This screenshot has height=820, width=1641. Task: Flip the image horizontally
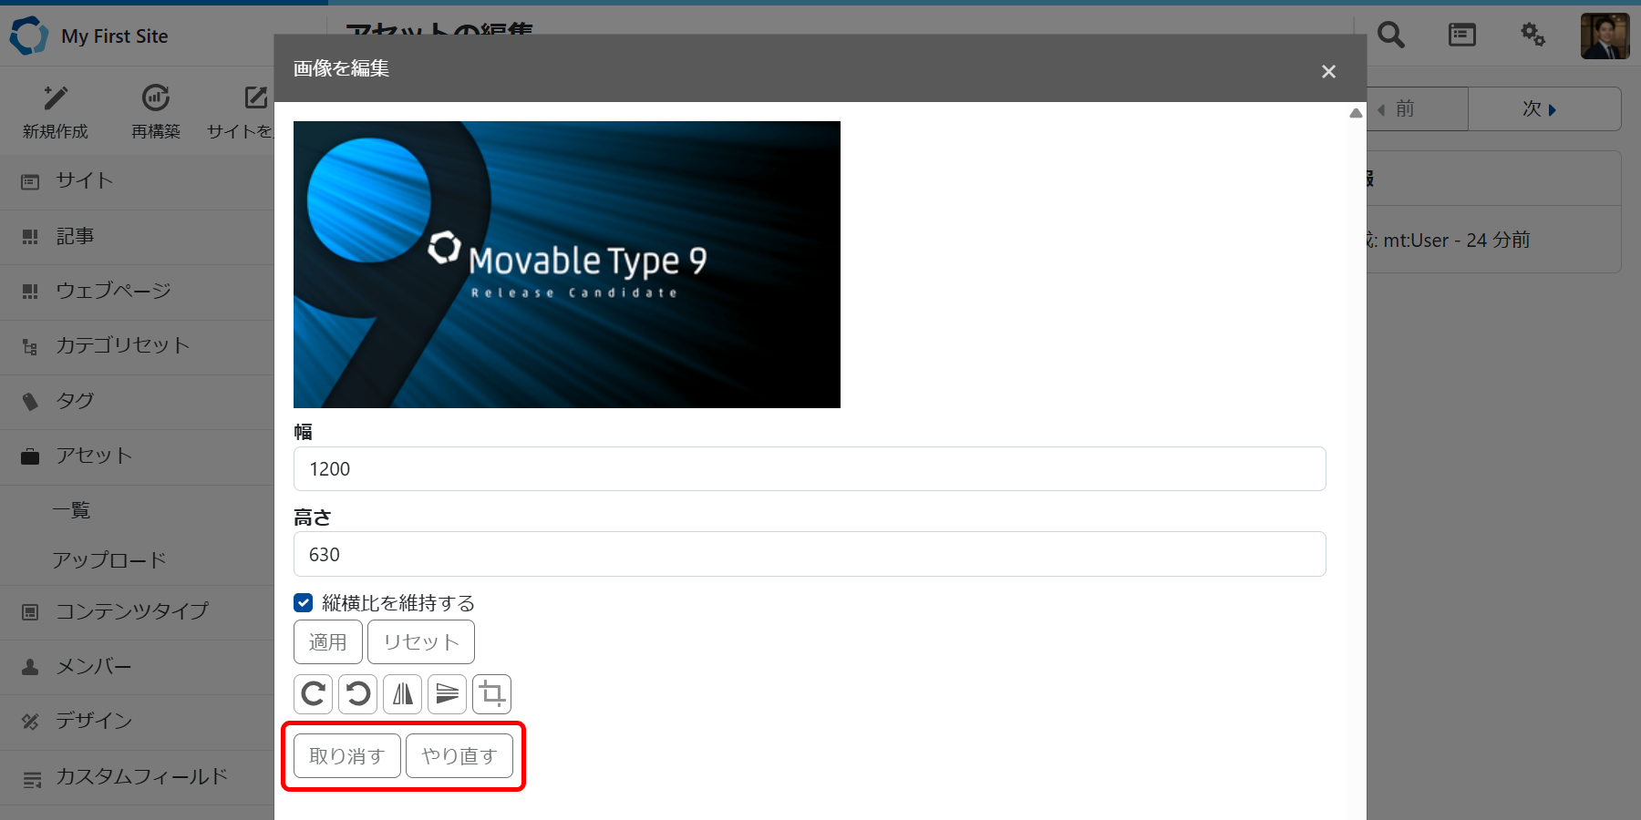point(402,694)
